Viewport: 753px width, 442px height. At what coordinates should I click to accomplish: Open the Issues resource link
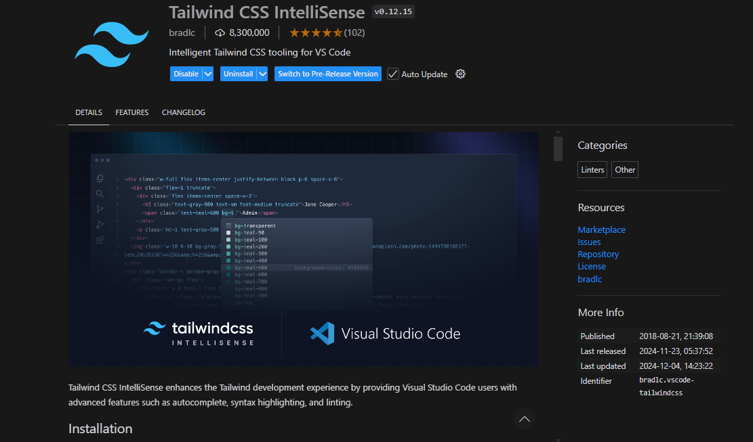pyautogui.click(x=589, y=242)
